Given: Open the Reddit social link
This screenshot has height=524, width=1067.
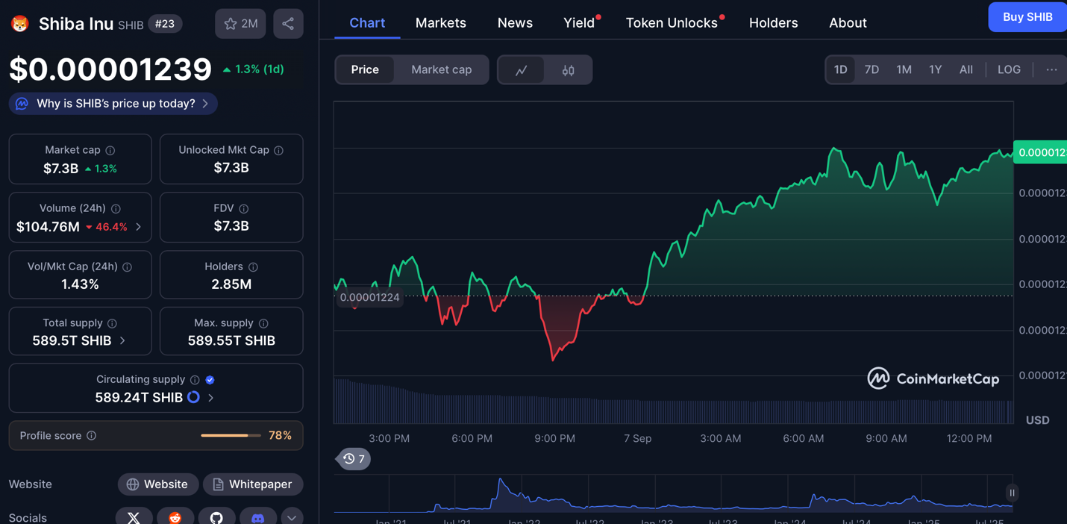Looking at the screenshot, I should coord(175,517).
